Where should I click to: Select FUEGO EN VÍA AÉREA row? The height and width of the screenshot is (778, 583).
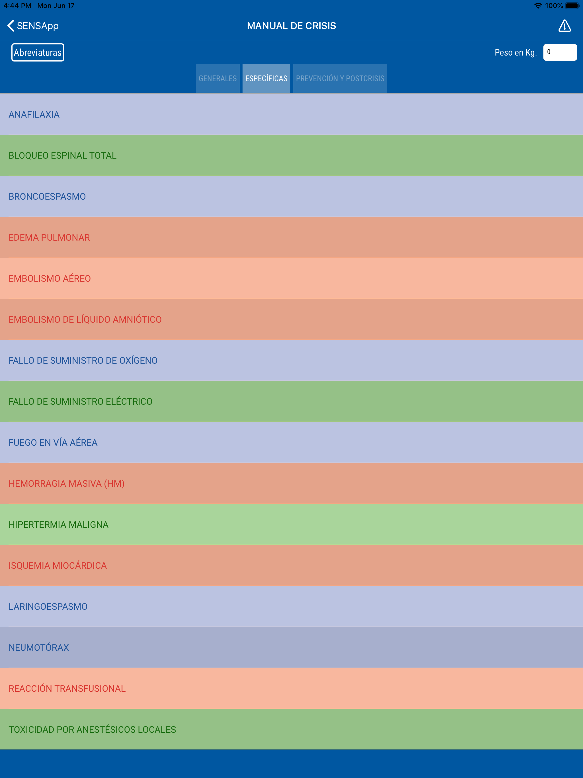click(291, 443)
